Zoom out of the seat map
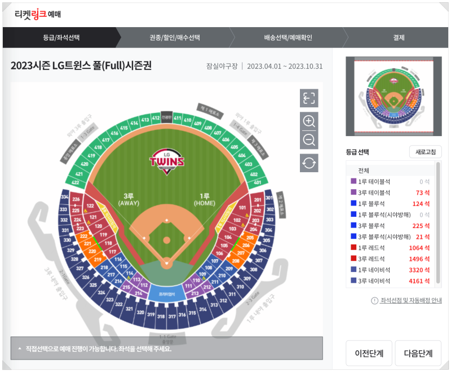 tap(309, 140)
